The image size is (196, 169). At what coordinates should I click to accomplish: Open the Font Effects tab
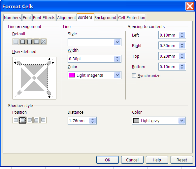pos(44,17)
